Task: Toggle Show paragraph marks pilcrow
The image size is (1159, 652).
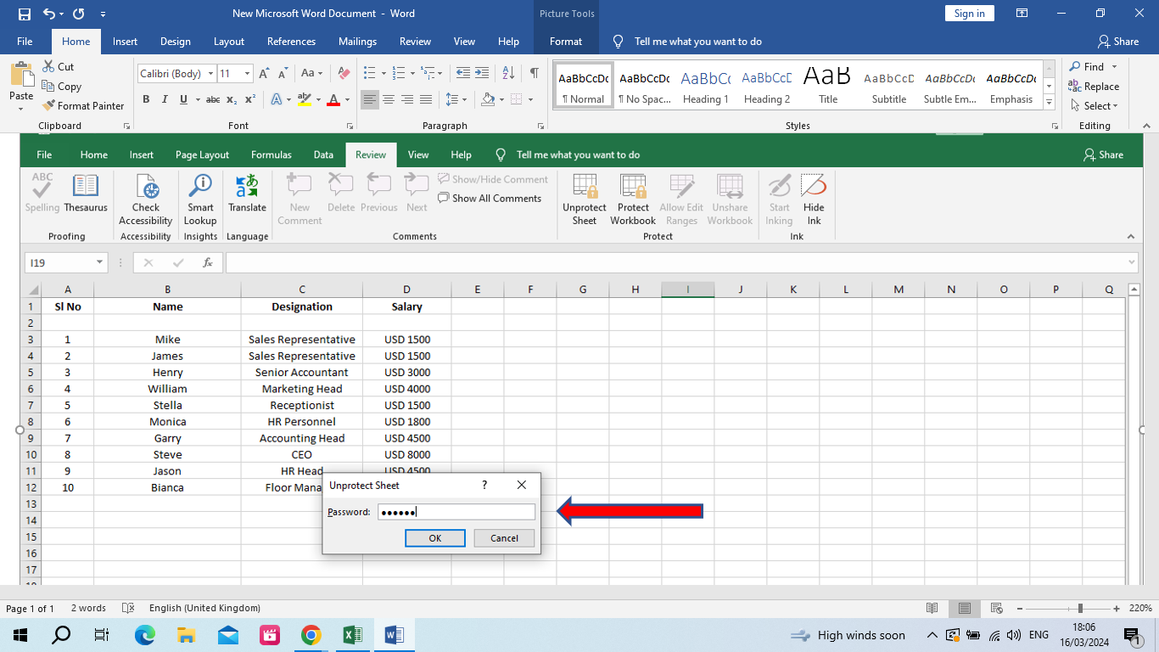Action: click(534, 73)
